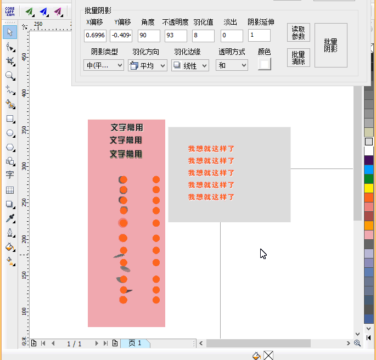
Task: Click the 不透明度 input field
Action: [176, 36]
